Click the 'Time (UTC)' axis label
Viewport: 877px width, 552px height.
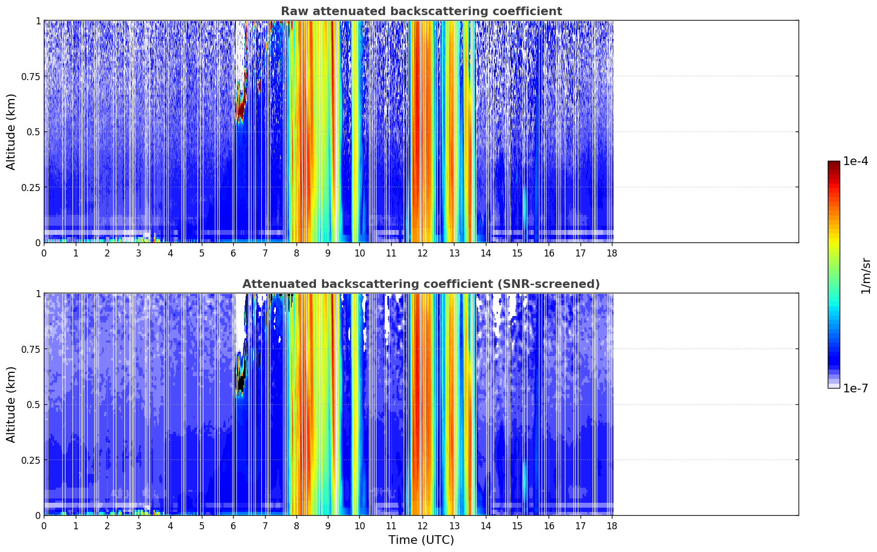421,540
